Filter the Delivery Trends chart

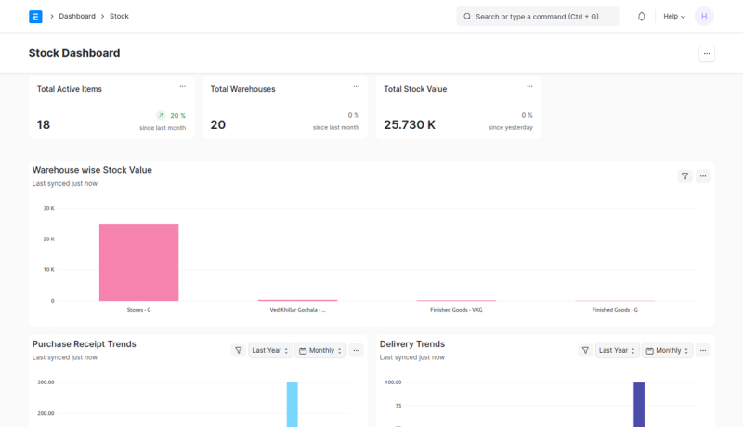(x=585, y=350)
